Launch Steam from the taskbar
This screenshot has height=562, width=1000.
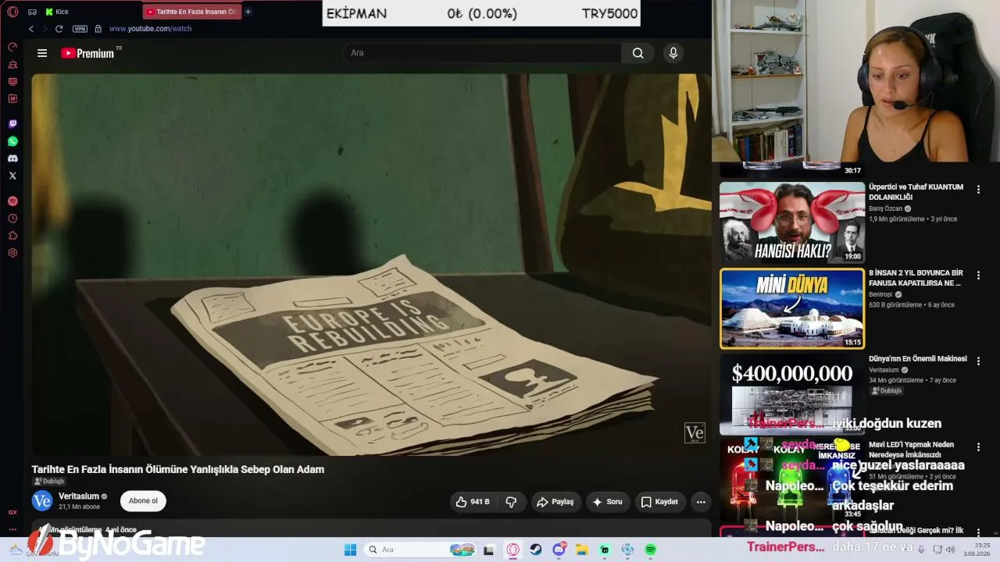tap(536, 550)
